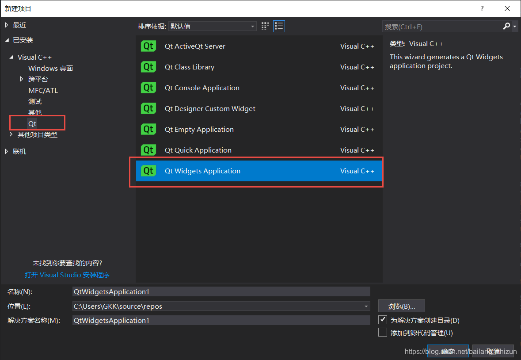Click the solution name input field
This screenshot has width=521, height=360.
click(221, 321)
